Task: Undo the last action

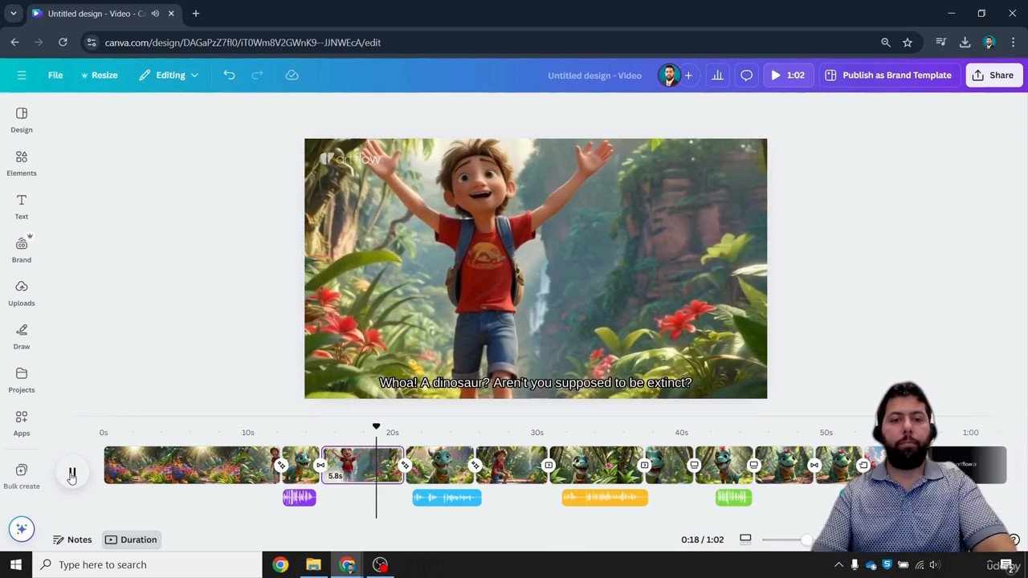Action: point(229,75)
